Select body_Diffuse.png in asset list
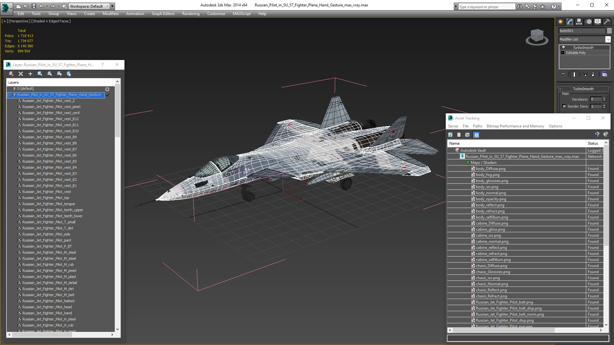The height and width of the screenshot is (345, 614). coord(490,169)
